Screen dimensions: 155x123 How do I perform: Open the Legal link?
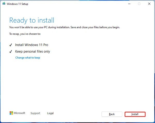tap(50, 113)
